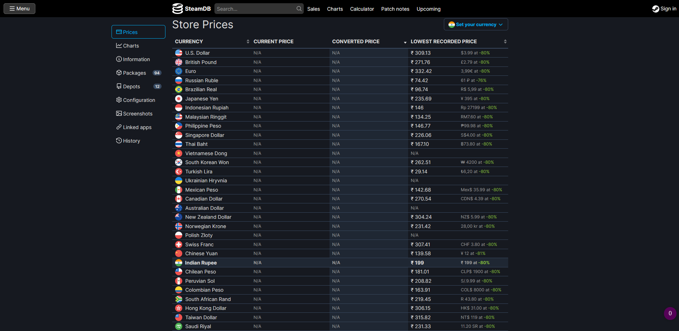679x331 pixels.
Task: Select the Prices tab in sidebar
Action: click(x=138, y=32)
